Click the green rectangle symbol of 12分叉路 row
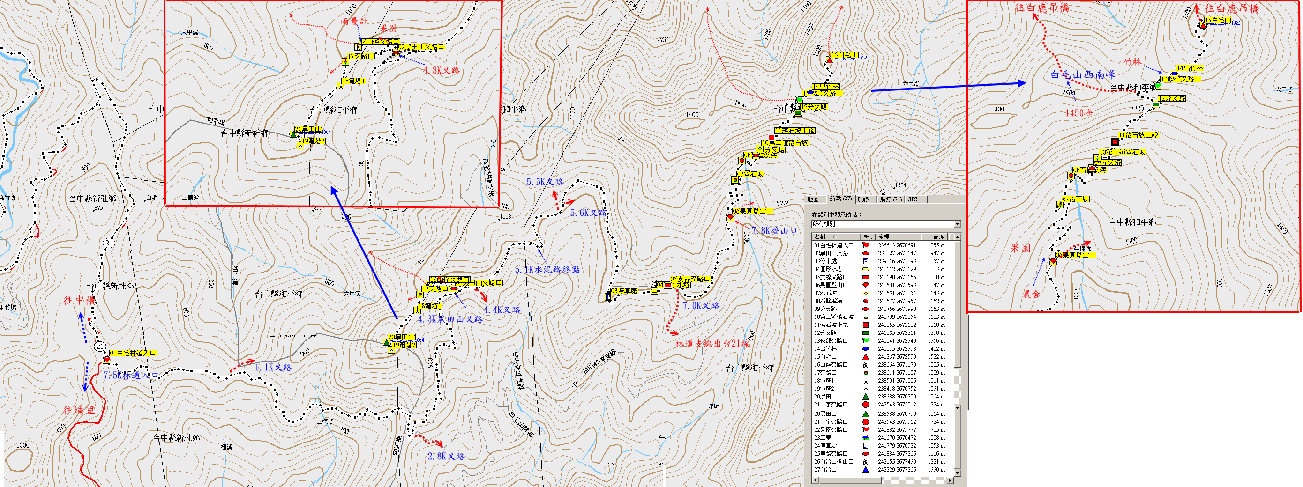Screen dimensions: 1303x487 tap(865, 333)
